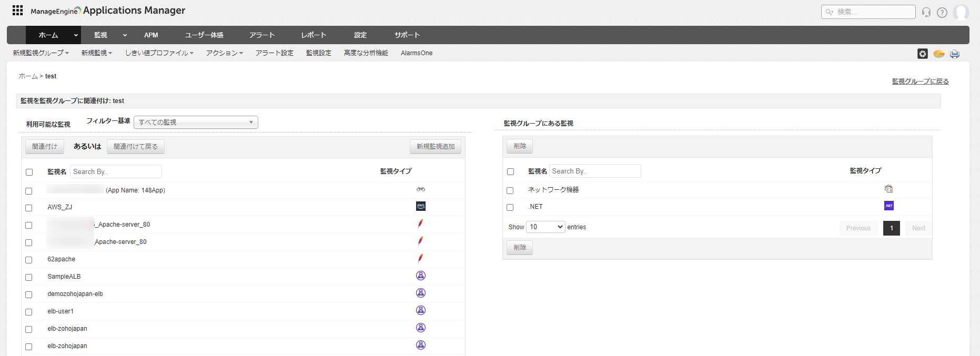Switch to the アラート tab
The width and height of the screenshot is (980, 356).
(x=262, y=35)
